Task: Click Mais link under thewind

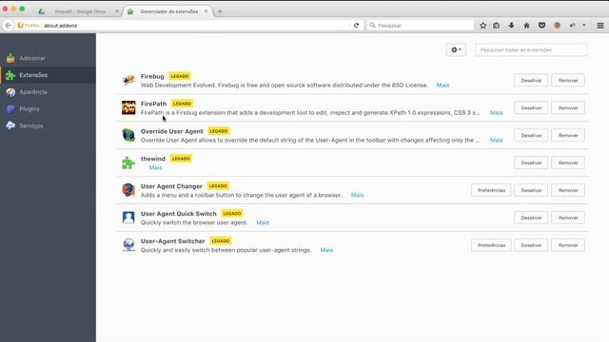Action: (x=155, y=168)
